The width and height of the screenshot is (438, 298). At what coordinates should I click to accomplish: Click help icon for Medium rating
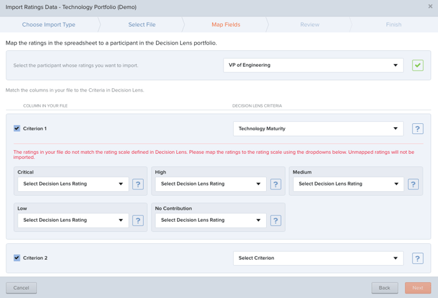coord(413,184)
